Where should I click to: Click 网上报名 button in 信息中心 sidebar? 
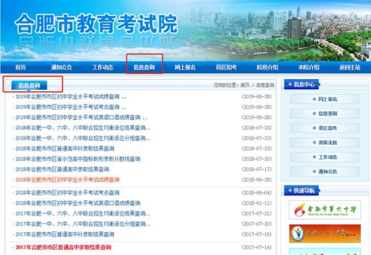coord(325,99)
